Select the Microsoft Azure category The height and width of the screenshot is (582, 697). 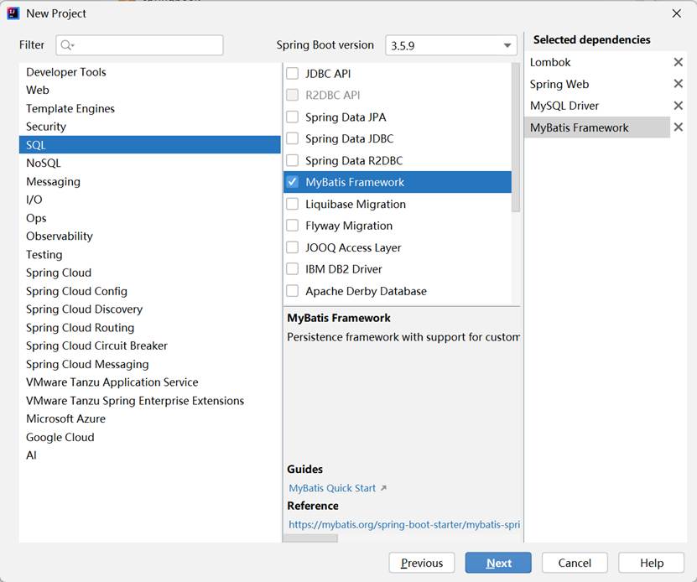point(150,418)
